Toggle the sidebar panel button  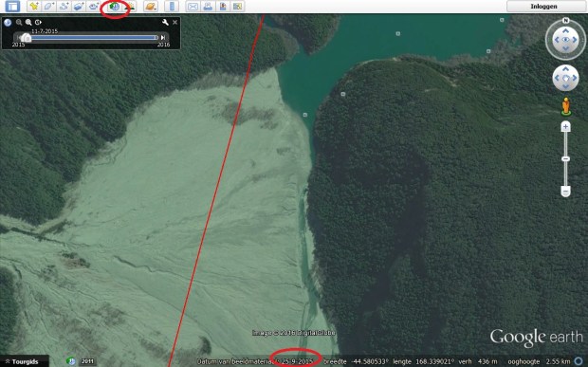click(x=13, y=6)
